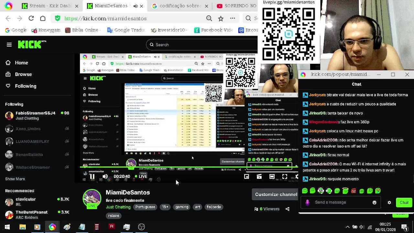Select the relaxe tag

point(114,216)
